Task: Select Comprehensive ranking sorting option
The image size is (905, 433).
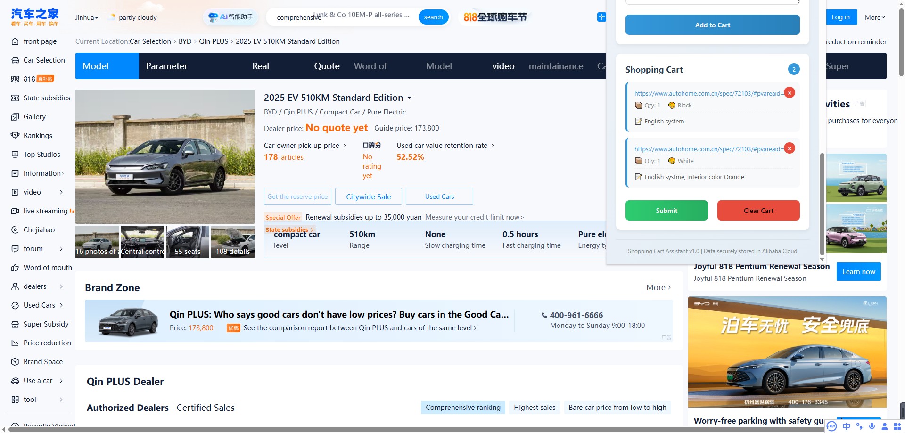Action: pyautogui.click(x=463, y=408)
